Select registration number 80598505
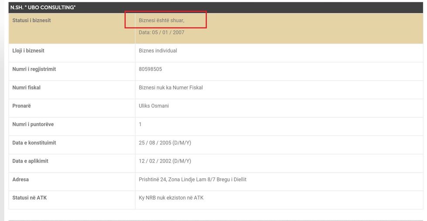Viewport: 427px width, 221px height. tap(150, 69)
